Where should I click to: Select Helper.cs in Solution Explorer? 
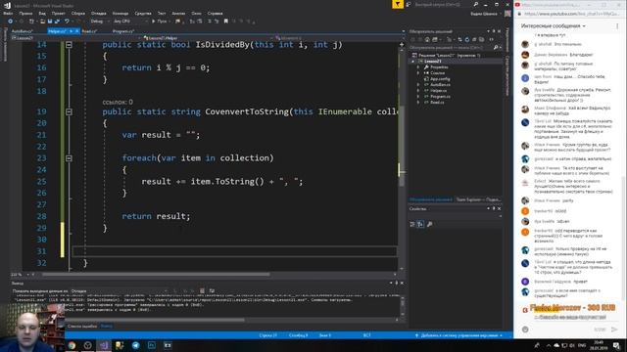(x=438, y=91)
